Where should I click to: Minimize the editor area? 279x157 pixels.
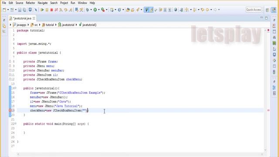[262, 17]
